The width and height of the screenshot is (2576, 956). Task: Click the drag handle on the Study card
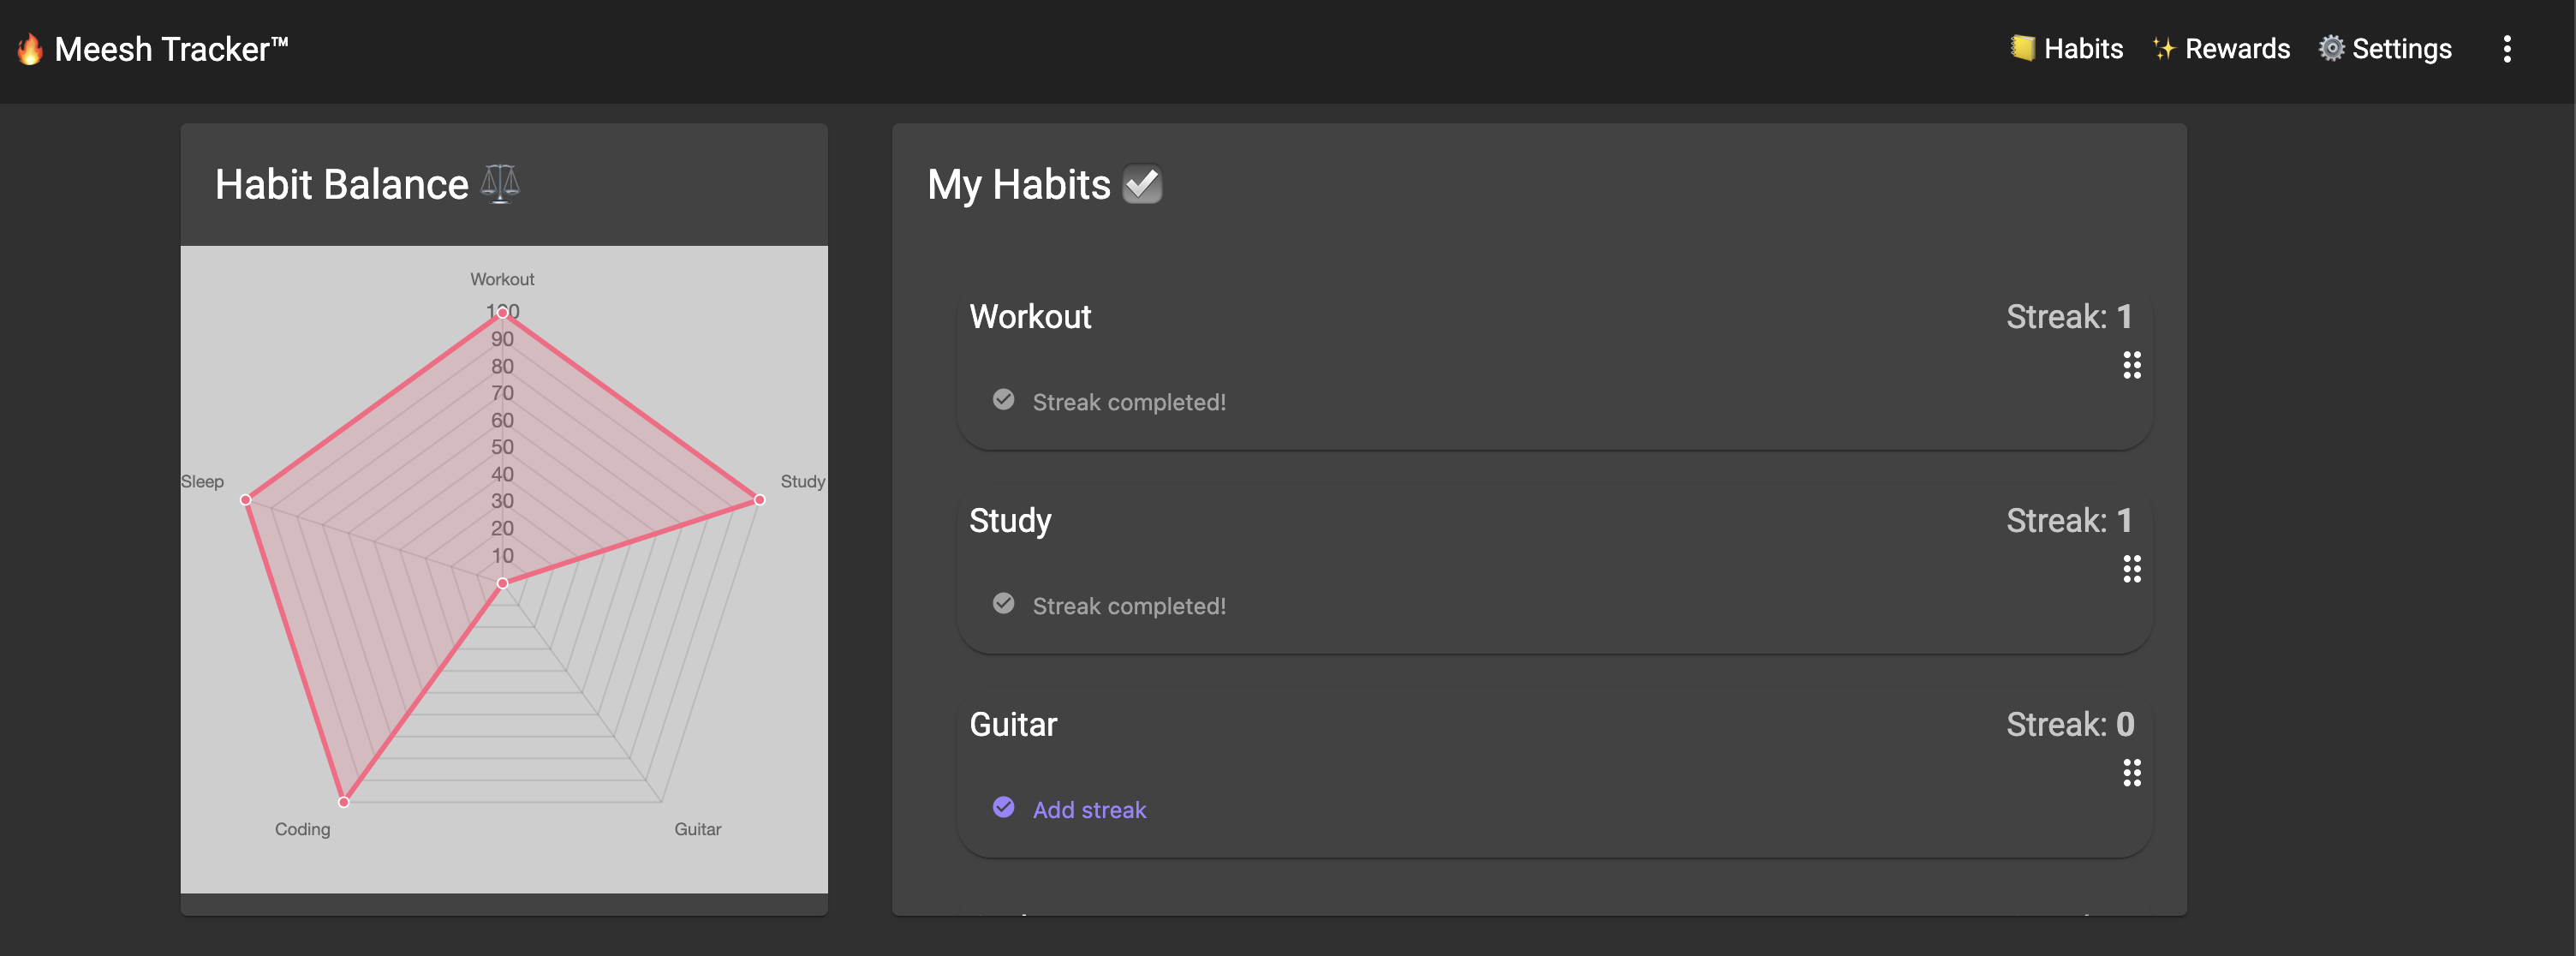pyautogui.click(x=2131, y=569)
